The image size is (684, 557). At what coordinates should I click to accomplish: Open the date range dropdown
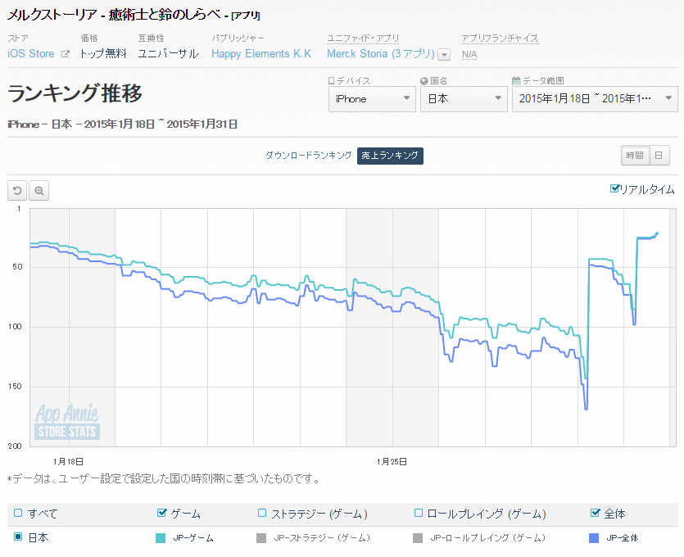pos(595,99)
